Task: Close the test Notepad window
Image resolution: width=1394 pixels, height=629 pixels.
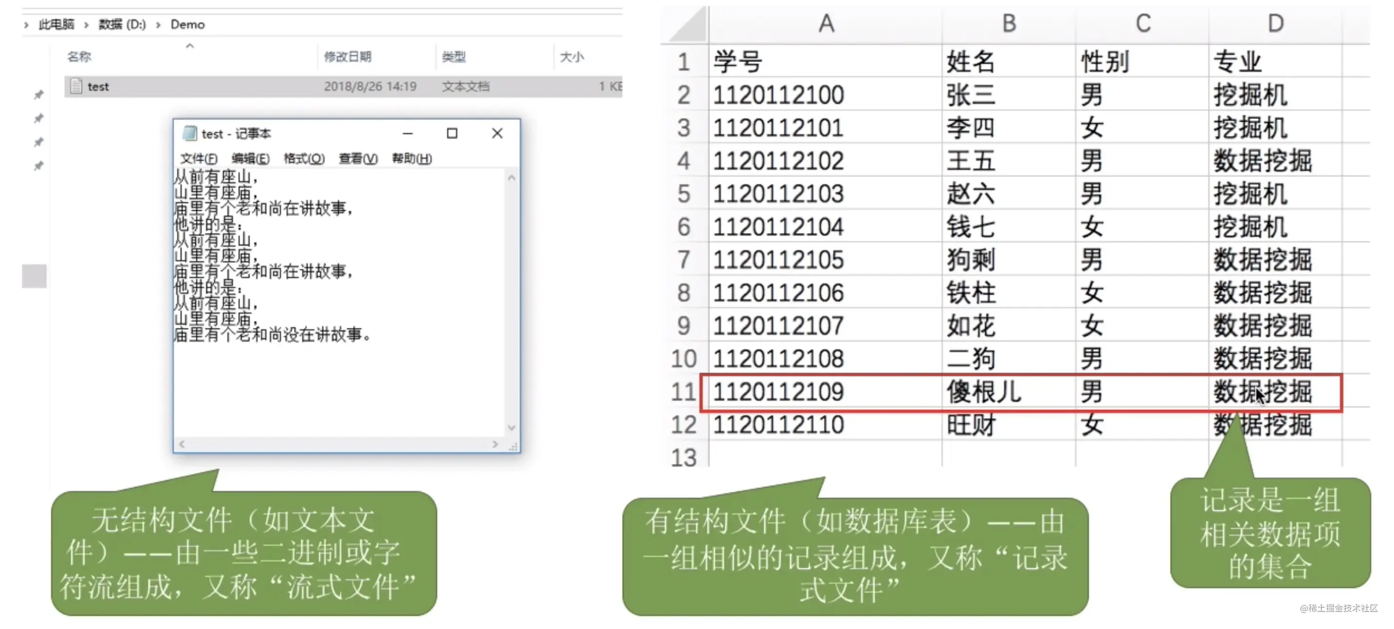Action: coord(497,133)
